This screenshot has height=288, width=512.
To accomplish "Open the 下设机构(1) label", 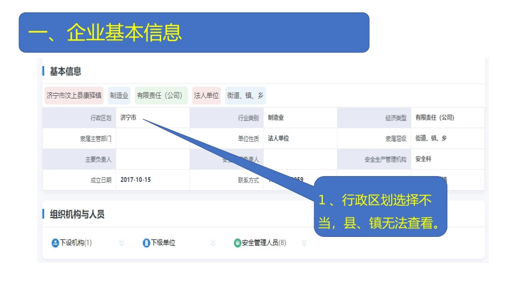I will 76,243.
